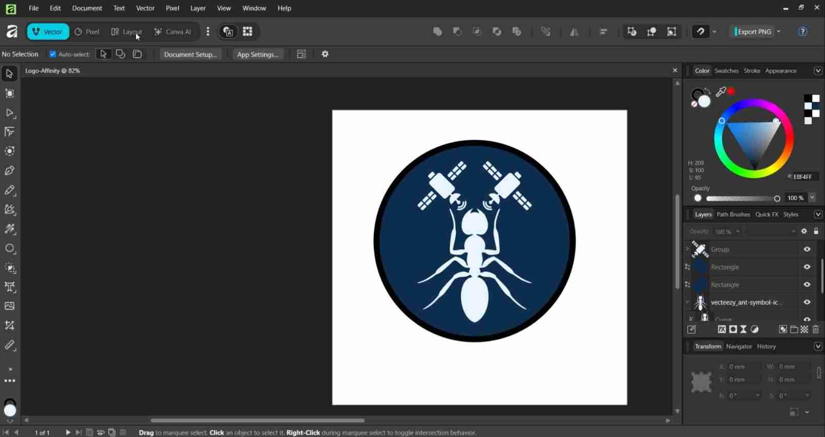The height and width of the screenshot is (437, 825).
Task: Click the boolean Intersect shapes icon
Action: tap(477, 32)
